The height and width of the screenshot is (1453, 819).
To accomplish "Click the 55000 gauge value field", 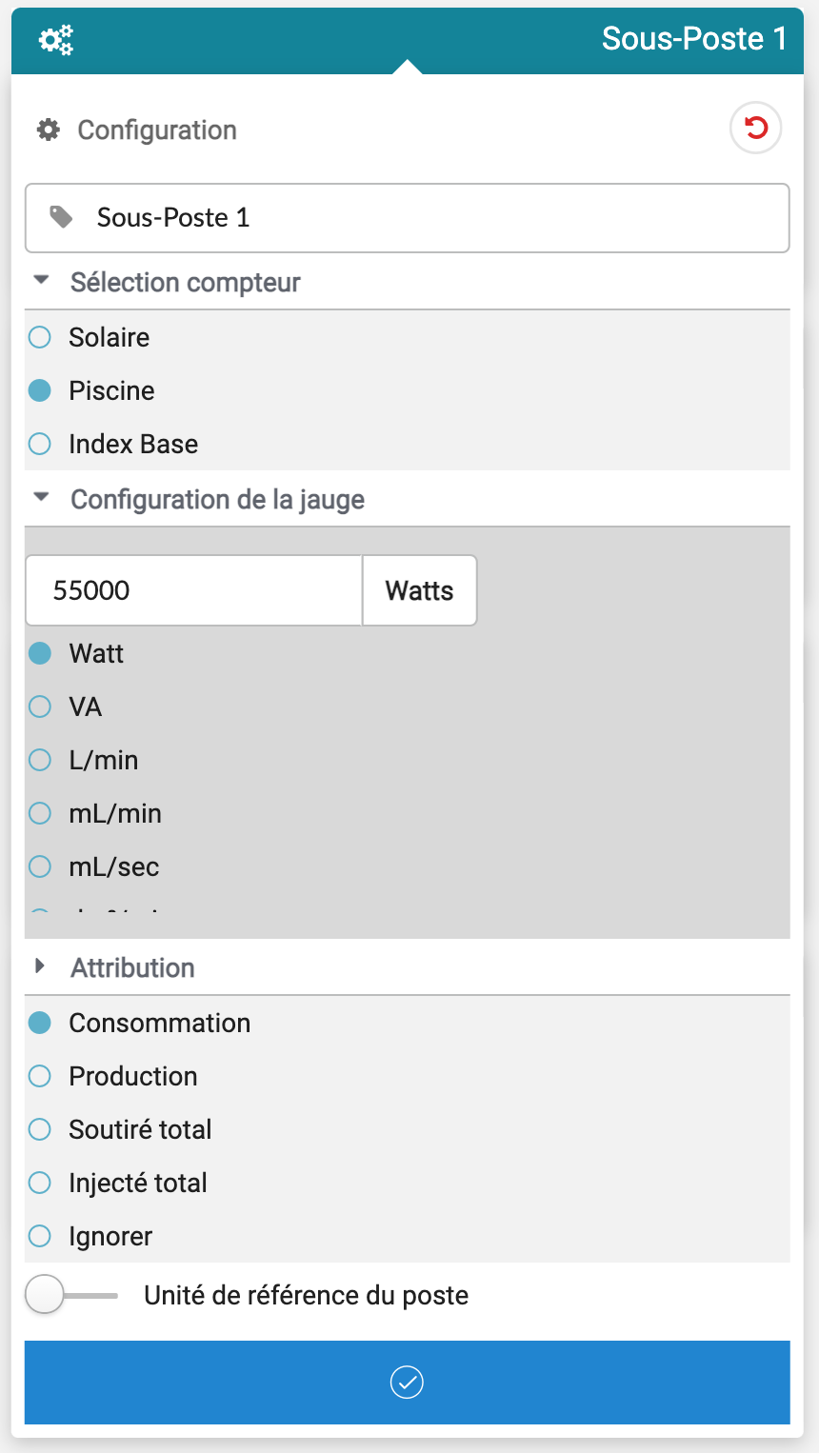I will (x=193, y=590).
